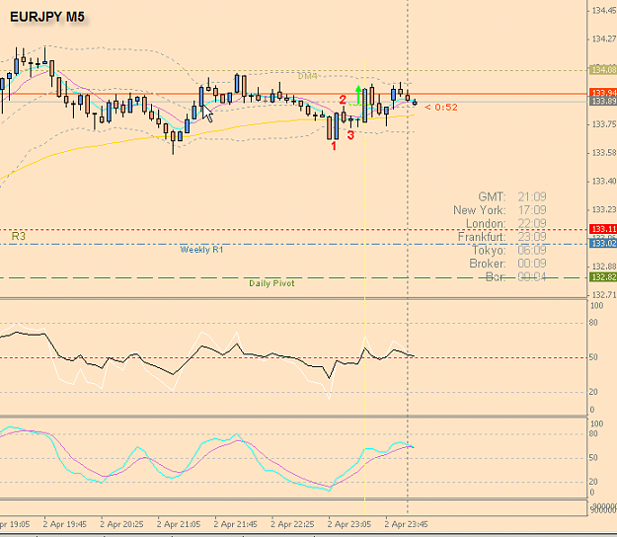Viewport: 617px width, 537px height.
Task: Click the 80 level label in the stochastic pane
Action: tap(593, 434)
